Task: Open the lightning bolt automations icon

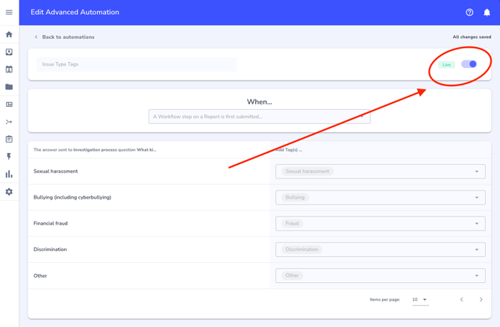Action: tap(9, 157)
